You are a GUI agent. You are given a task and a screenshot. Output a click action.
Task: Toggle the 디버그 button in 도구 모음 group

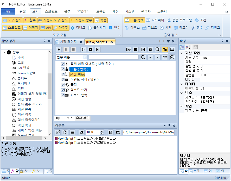click(78, 28)
